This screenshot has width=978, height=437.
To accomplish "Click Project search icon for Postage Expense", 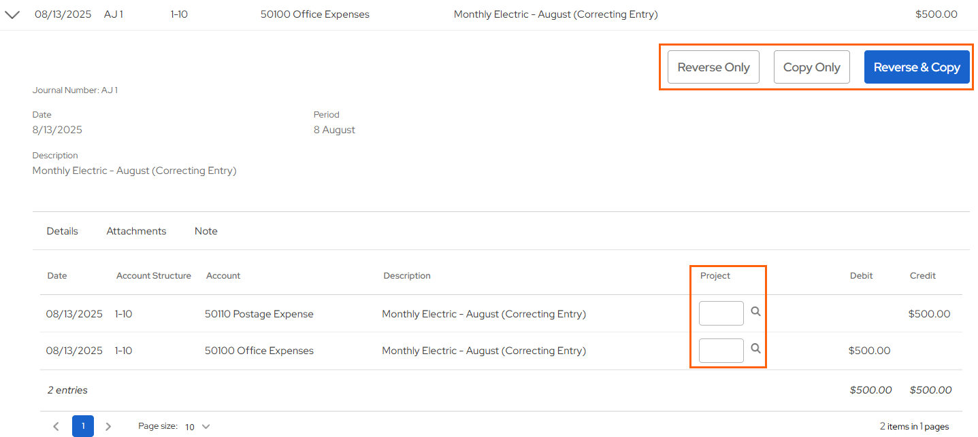I will pos(755,311).
